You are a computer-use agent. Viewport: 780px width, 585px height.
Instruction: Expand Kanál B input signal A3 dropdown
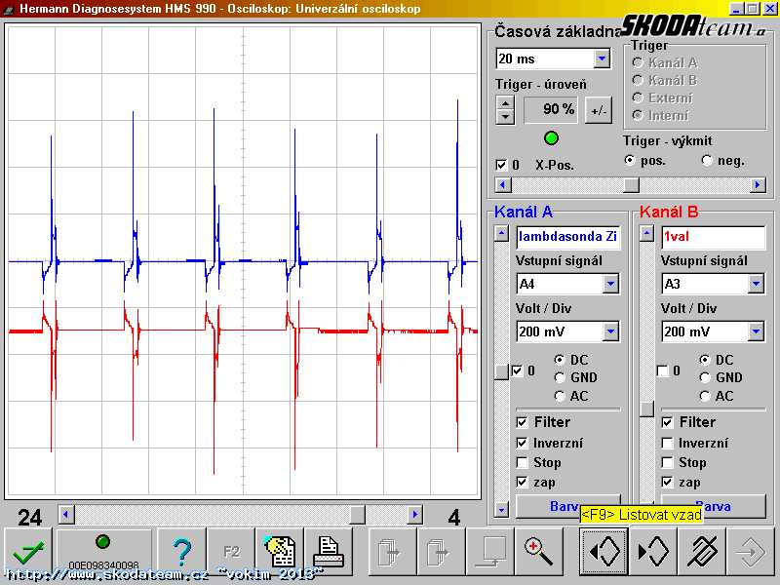click(756, 284)
